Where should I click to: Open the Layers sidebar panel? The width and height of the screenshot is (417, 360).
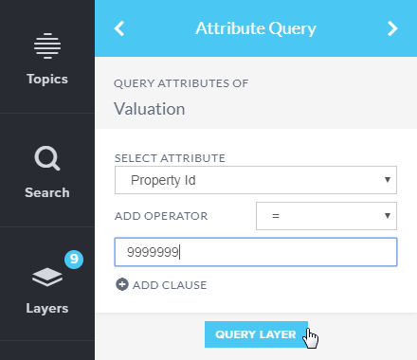tap(47, 284)
